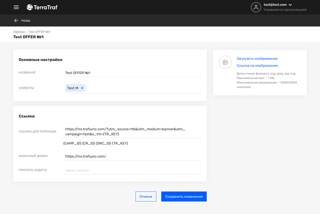Open the user profile avatar icon

256,7
